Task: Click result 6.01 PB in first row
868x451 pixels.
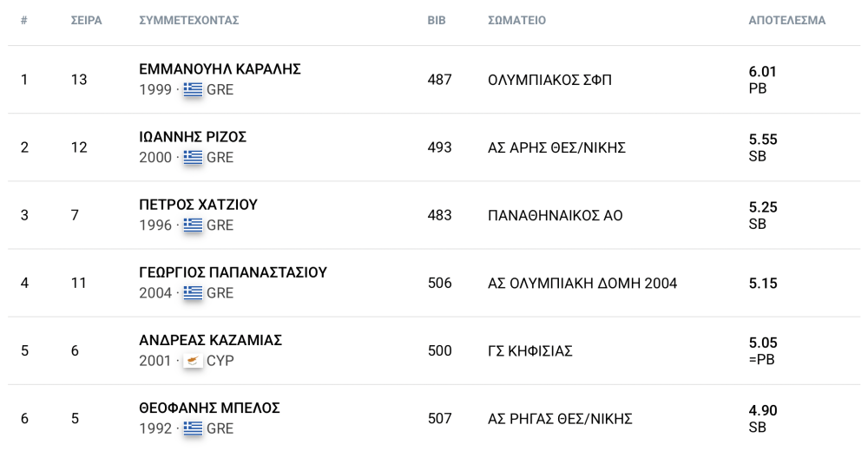Action: coord(762,80)
